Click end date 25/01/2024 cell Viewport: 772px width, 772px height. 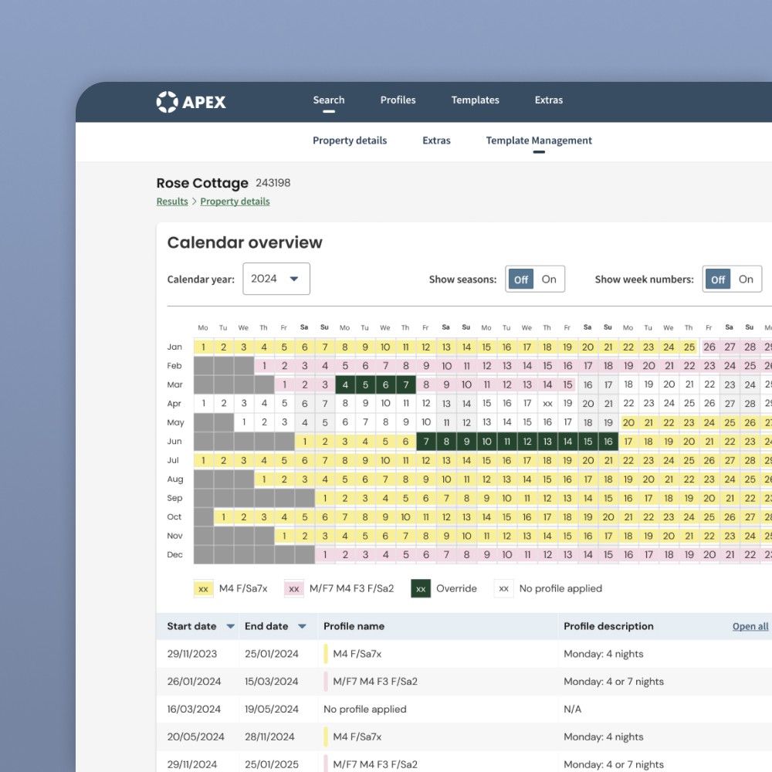[x=272, y=654]
